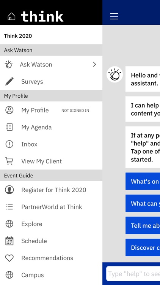Screen dimensions: 160x285
Task: Open the Ask Watson menu item
Action: [51, 64]
